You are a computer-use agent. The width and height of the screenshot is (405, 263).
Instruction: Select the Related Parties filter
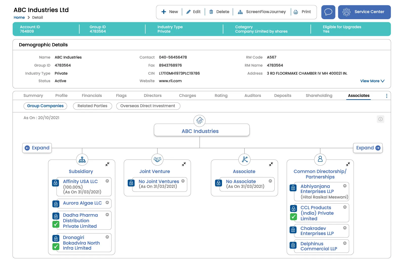click(x=92, y=106)
